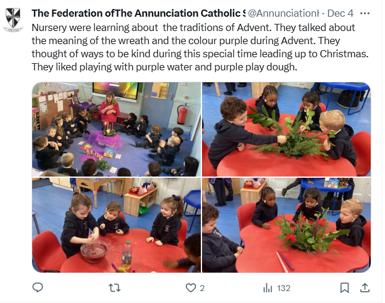This screenshot has height=303, width=385.
Task: Click the red fire extinguisher in first photo
Action: [182, 114]
